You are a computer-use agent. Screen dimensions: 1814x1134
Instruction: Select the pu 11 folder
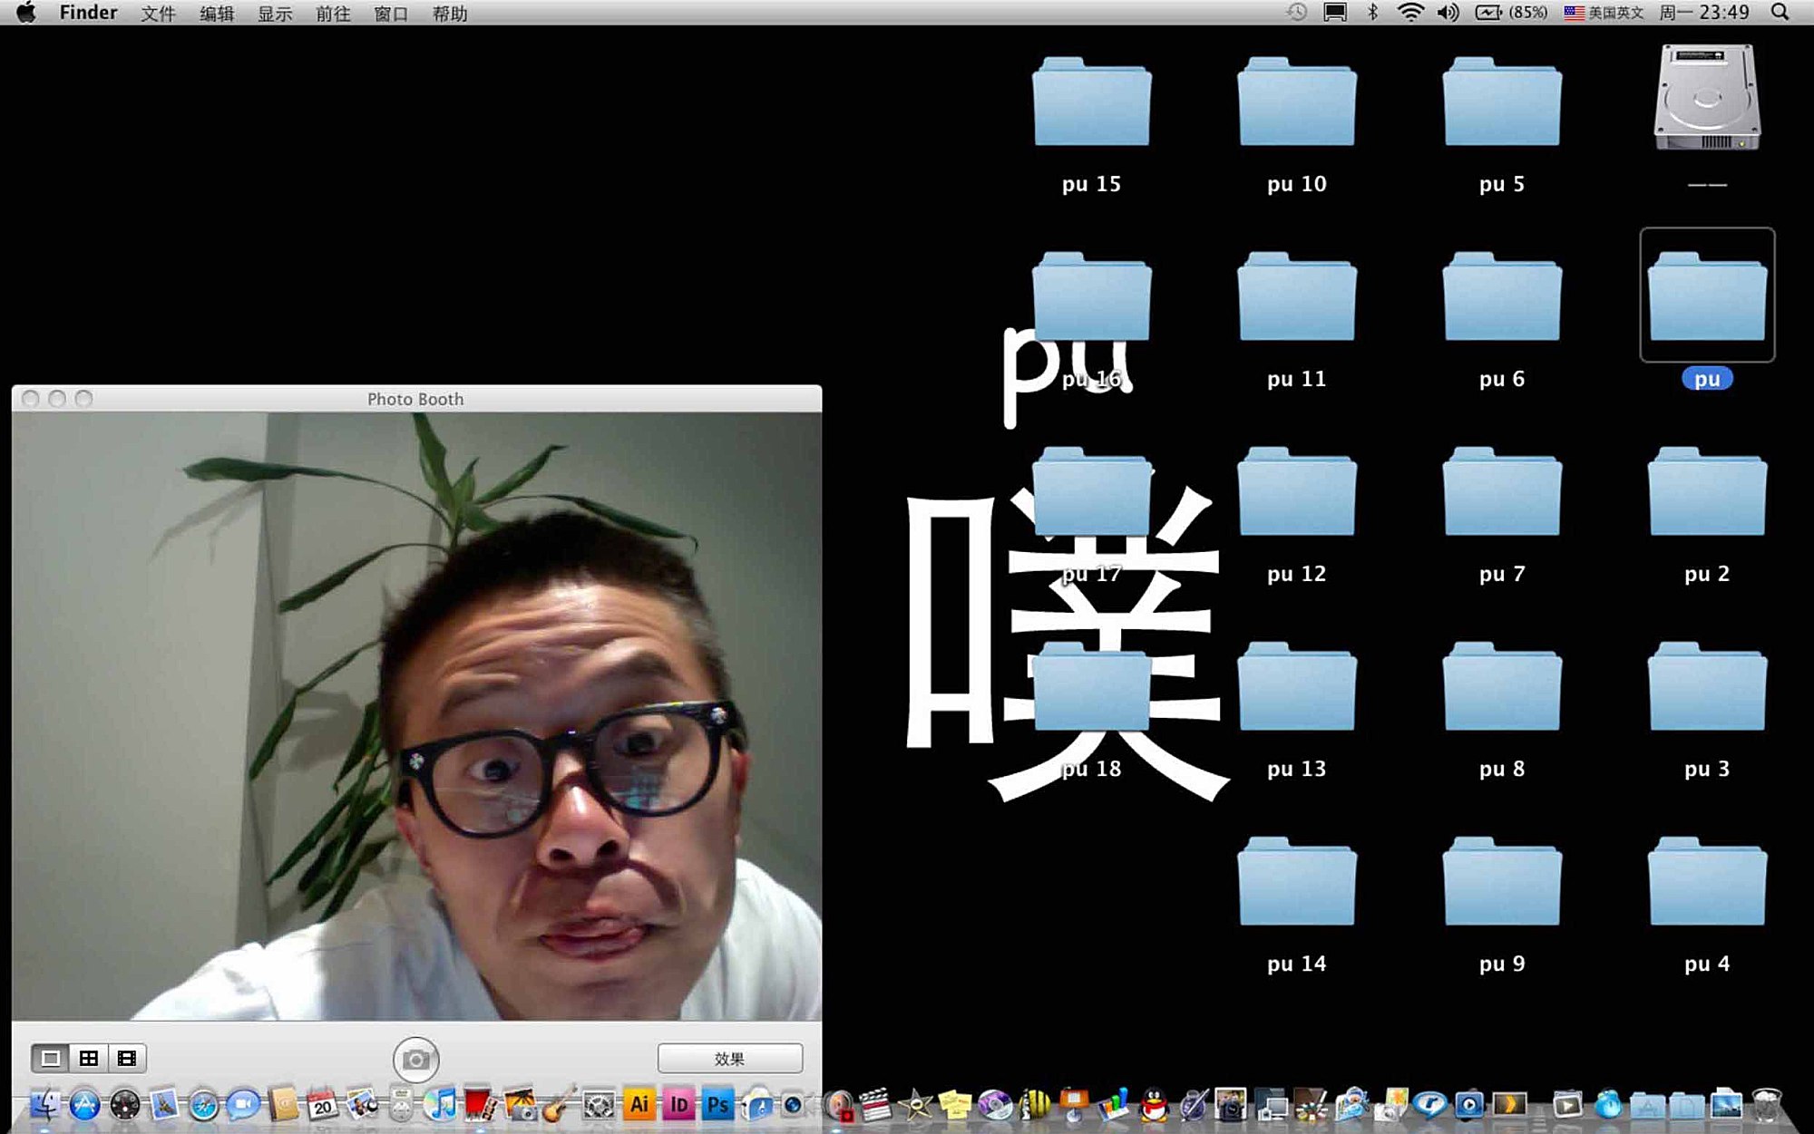[x=1296, y=299]
